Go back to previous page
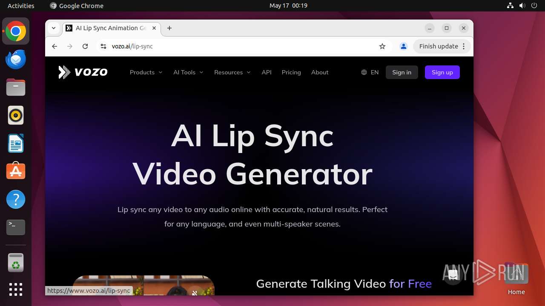This screenshot has height=306, width=545. pos(54,46)
